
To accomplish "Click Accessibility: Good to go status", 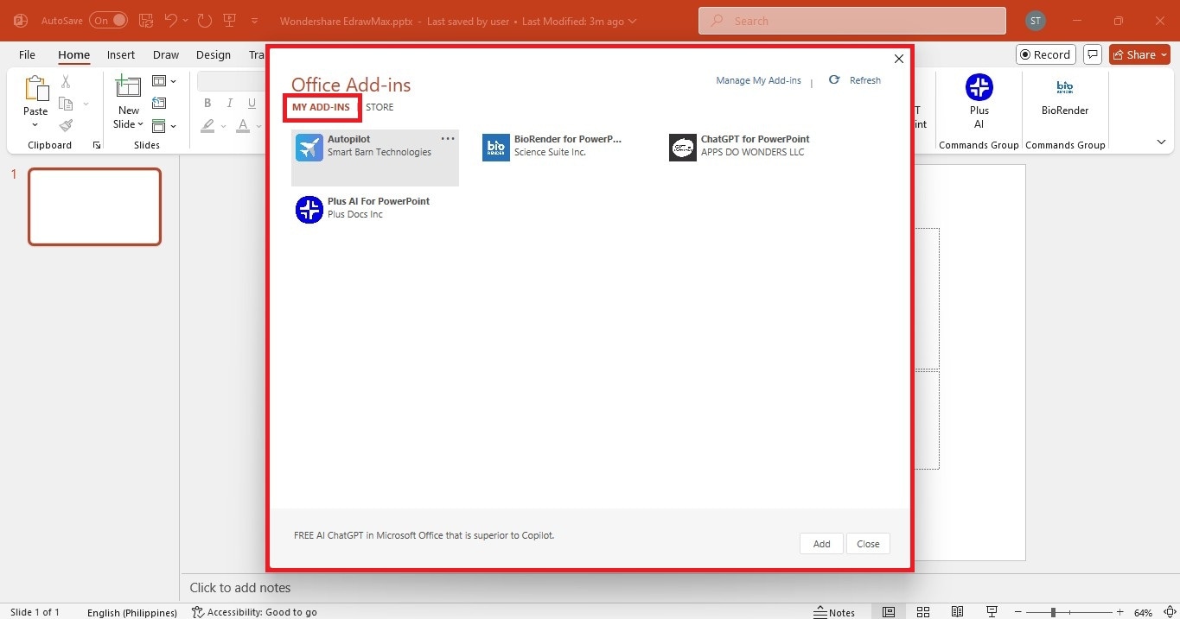I will click(254, 612).
